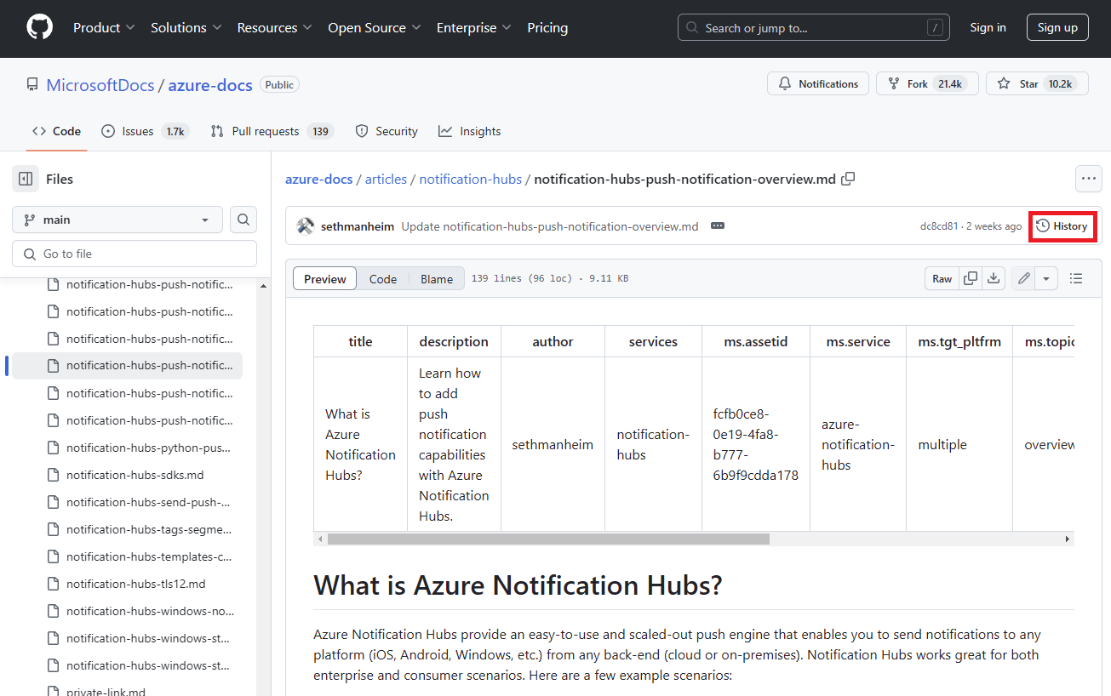The width and height of the screenshot is (1111, 696).
Task: Edit the file with the pencil icon
Action: 1022,278
